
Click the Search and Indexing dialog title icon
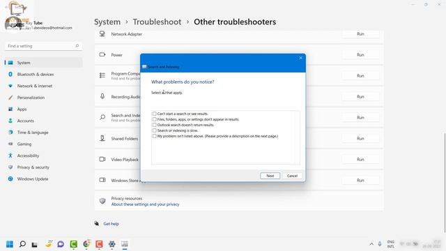(144, 67)
